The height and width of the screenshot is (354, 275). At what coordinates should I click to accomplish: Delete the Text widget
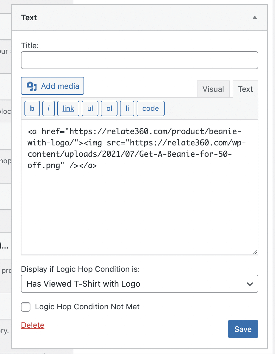32,325
